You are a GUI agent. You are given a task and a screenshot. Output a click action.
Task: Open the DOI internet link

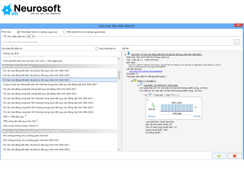coord(146,71)
